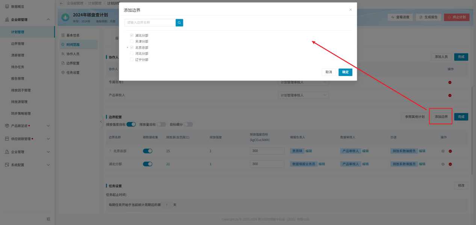Viewport: 476px width, 225px height.
Task: Check the 天津分部 checkbox
Action: click(x=132, y=41)
